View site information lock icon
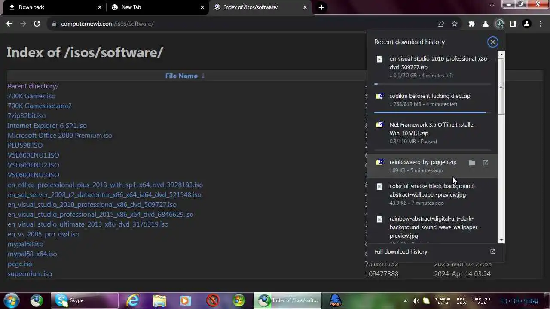Viewport: 550px width, 309px height. [x=54, y=24]
